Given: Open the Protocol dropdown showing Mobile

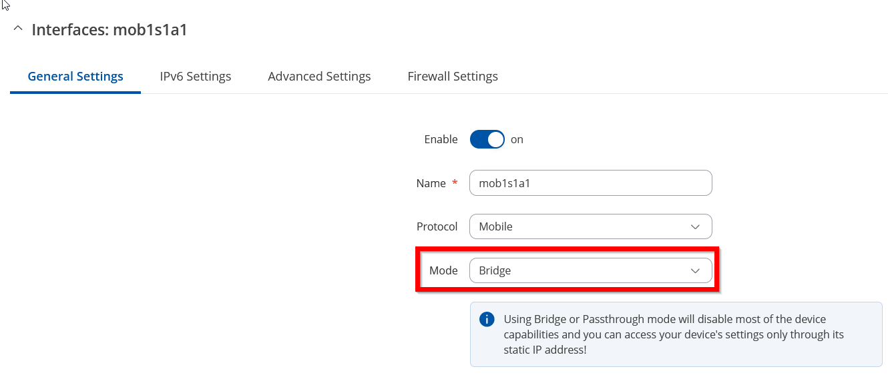Looking at the screenshot, I should 591,226.
